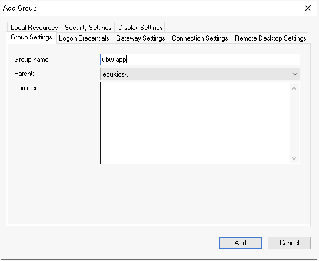Open the Remote Desktop Settings tab
Screen dimensions: 319x261
click(270, 38)
